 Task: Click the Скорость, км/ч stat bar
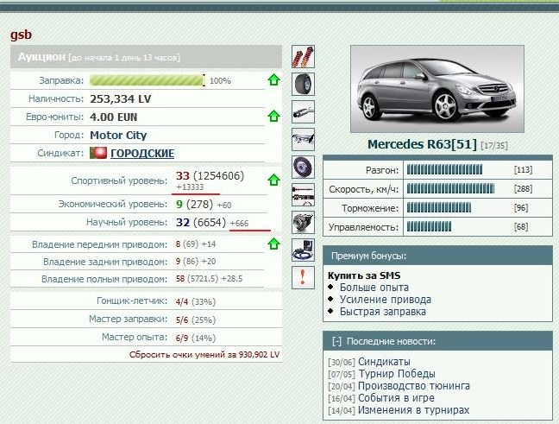coord(450,188)
